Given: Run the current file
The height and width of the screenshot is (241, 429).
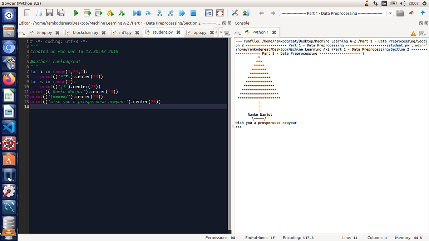Looking at the screenshot, I should pyautogui.click(x=76, y=13).
